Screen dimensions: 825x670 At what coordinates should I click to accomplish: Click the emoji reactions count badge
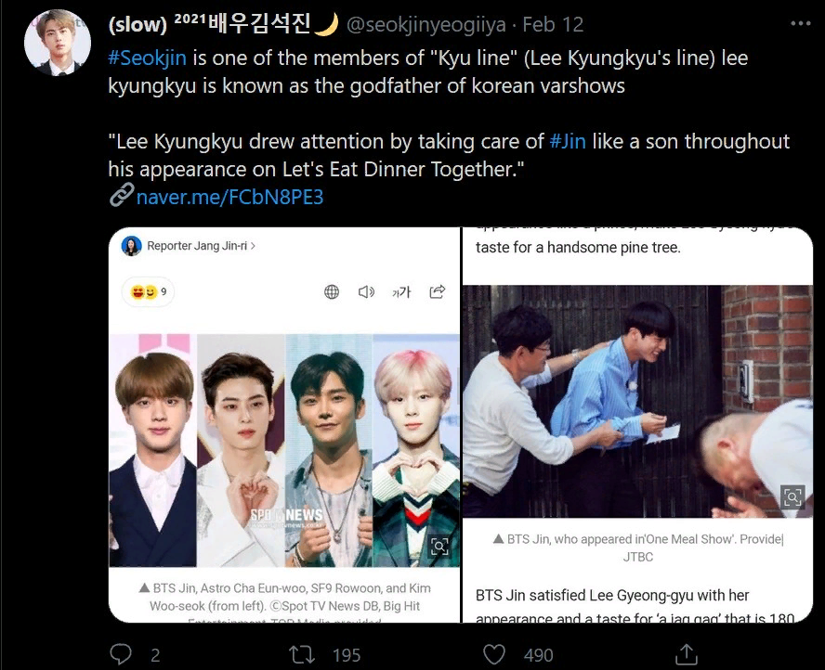tap(148, 291)
